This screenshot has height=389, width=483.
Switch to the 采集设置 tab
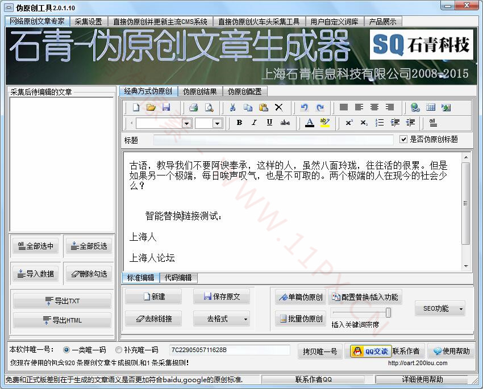click(x=89, y=22)
